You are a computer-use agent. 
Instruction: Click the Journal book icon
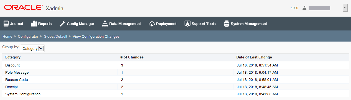[6, 24]
